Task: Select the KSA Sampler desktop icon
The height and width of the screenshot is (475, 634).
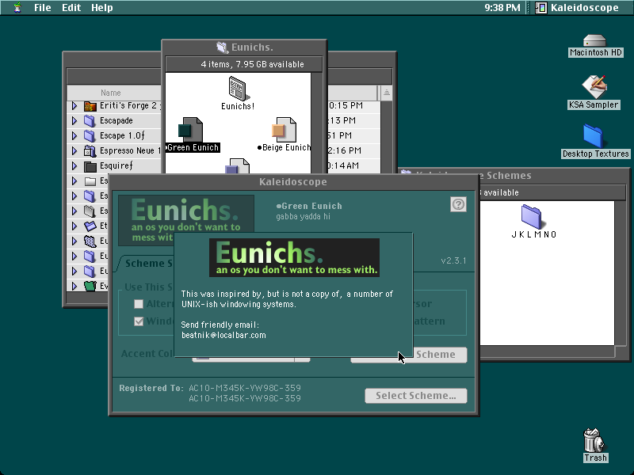Action: tap(594, 86)
